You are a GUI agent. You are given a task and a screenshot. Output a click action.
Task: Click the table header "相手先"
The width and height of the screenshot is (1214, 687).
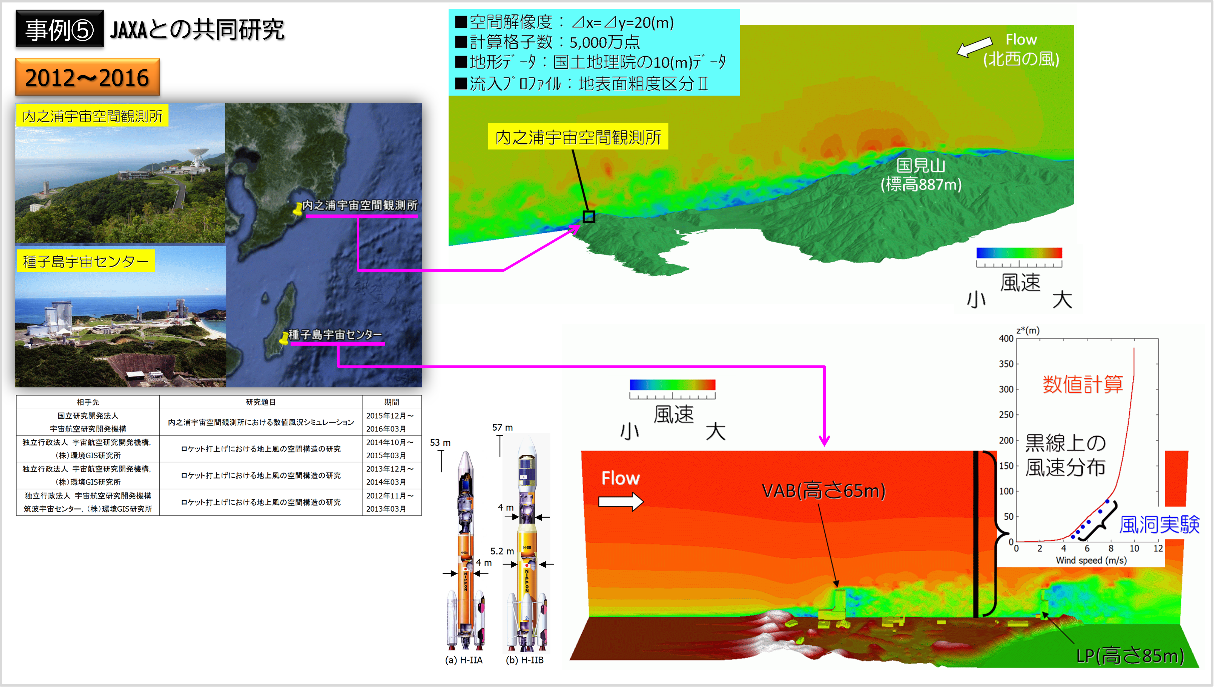(88, 402)
